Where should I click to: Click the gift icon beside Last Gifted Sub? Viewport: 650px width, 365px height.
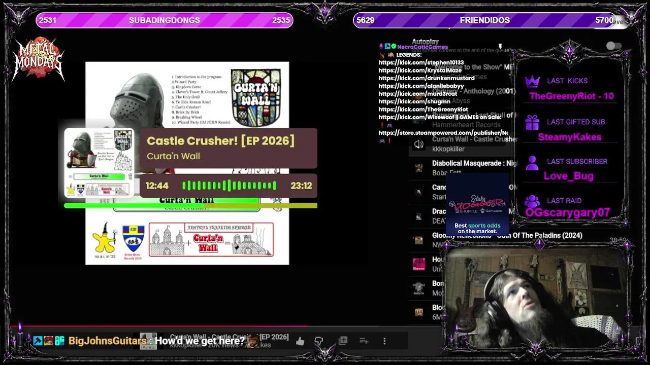click(532, 122)
